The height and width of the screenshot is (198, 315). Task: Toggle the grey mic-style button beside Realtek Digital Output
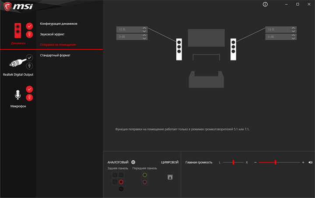[x=29, y=66]
